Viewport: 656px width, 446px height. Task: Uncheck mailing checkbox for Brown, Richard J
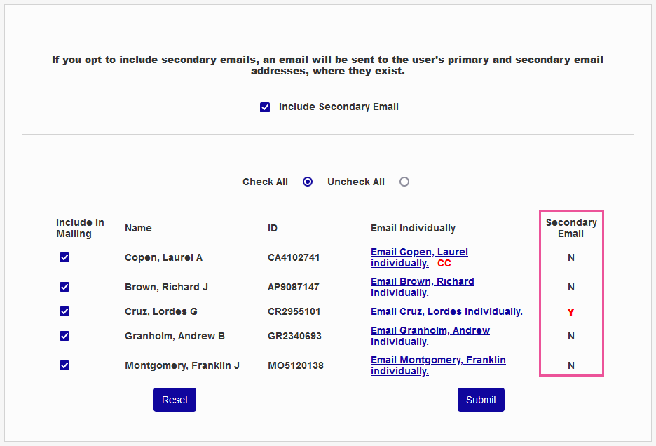click(x=64, y=287)
